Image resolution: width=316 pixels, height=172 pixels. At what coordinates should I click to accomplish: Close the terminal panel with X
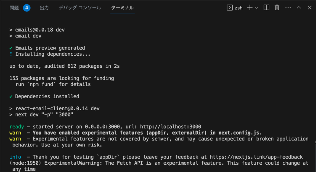click(x=310, y=8)
